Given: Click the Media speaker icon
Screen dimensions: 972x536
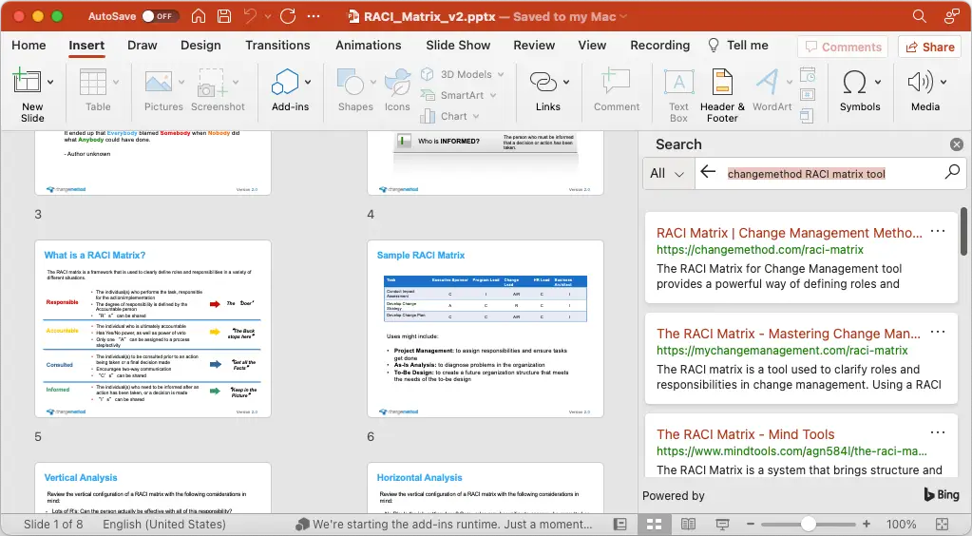Looking at the screenshot, I should [920, 82].
